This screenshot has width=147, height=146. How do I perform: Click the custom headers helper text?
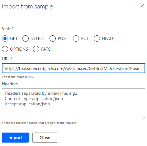tap(39, 123)
